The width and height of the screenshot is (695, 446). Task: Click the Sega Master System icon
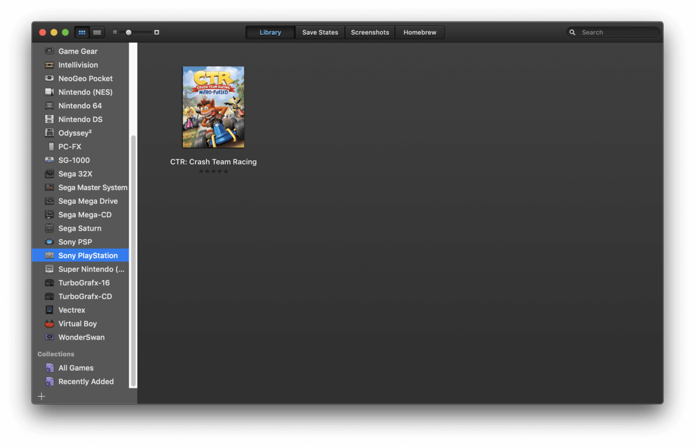click(49, 188)
